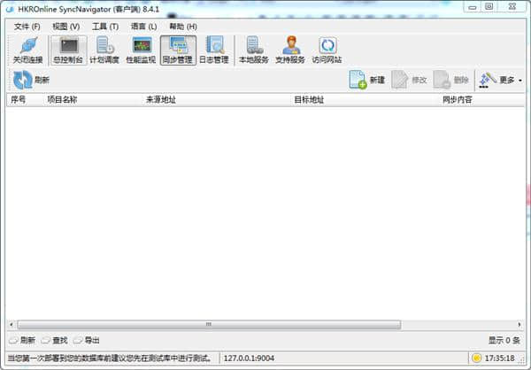Click the bottom 查找 search button
Viewport: 531px width, 370px height.
pos(55,340)
